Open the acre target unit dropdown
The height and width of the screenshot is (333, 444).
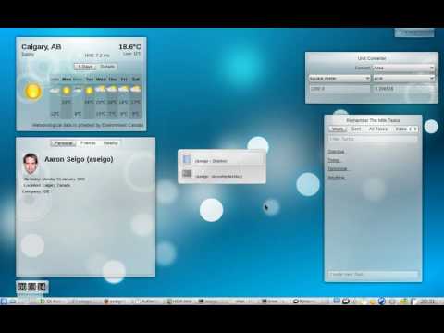(x=403, y=79)
